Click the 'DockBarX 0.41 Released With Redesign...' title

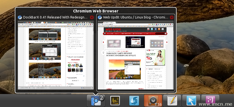pyautogui.click(x=55, y=17)
